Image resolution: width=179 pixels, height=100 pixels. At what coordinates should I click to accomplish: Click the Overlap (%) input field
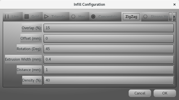tap(108, 28)
